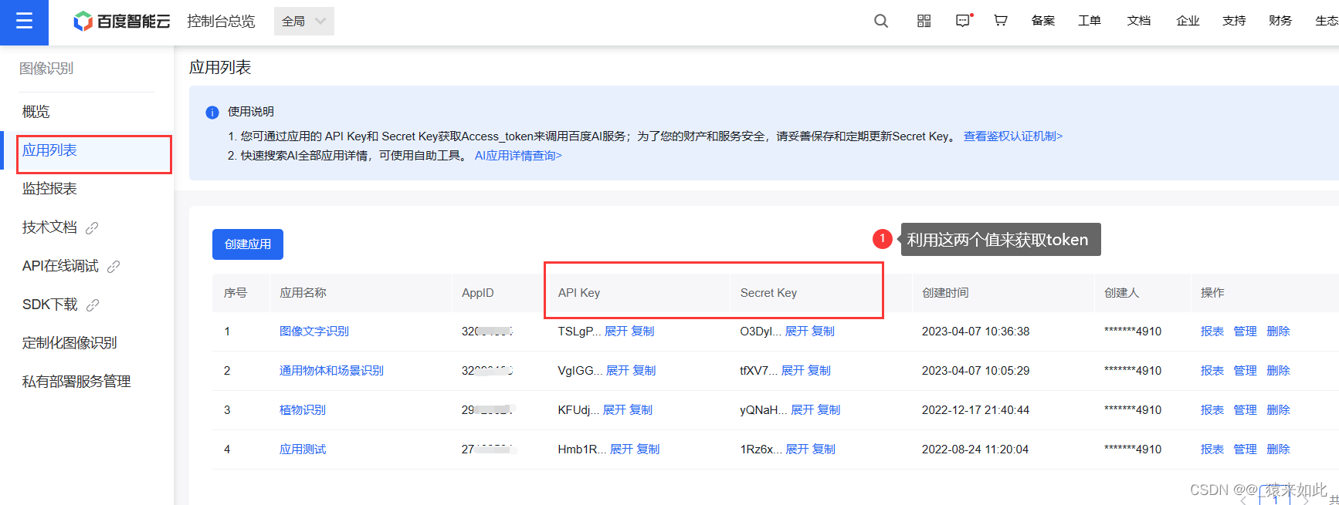The image size is (1339, 505).
Task: Open the 财务 header menu
Action: click(1280, 21)
